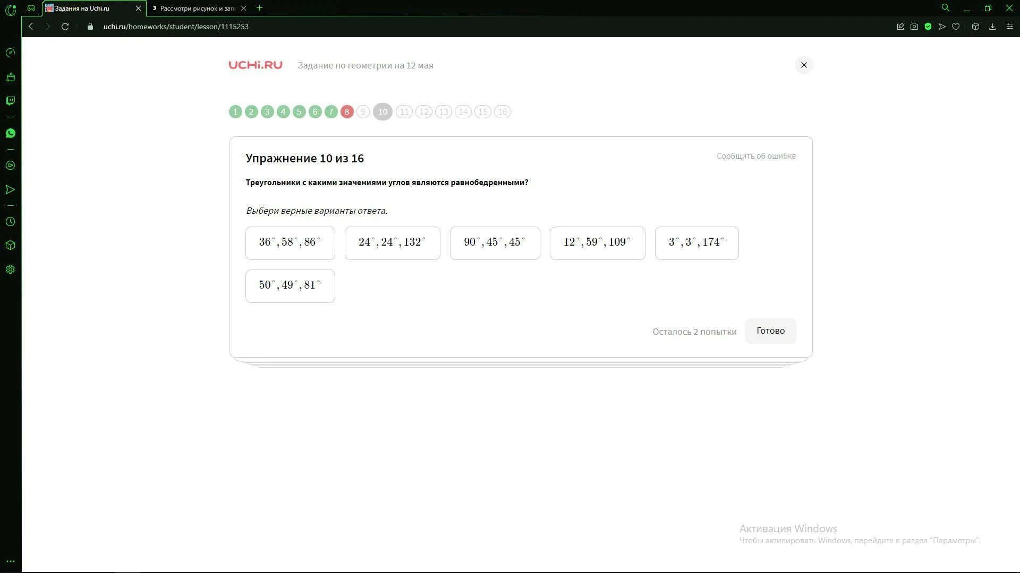The height and width of the screenshot is (573, 1020).
Task: Switch to 'Рассмотри рисунок' browser tab
Action: pyautogui.click(x=197, y=8)
